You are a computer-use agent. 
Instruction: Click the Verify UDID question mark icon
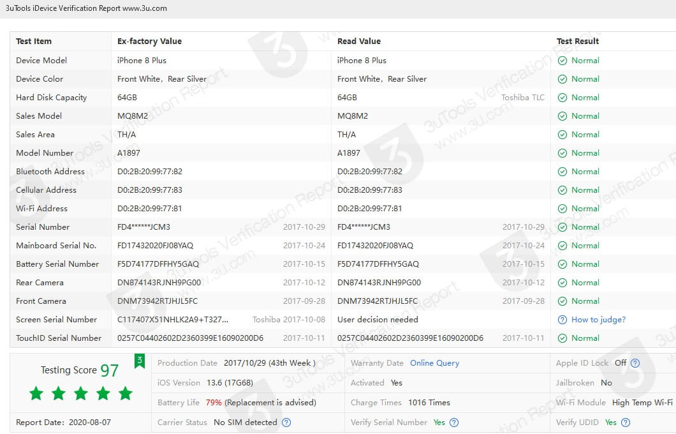point(626,423)
